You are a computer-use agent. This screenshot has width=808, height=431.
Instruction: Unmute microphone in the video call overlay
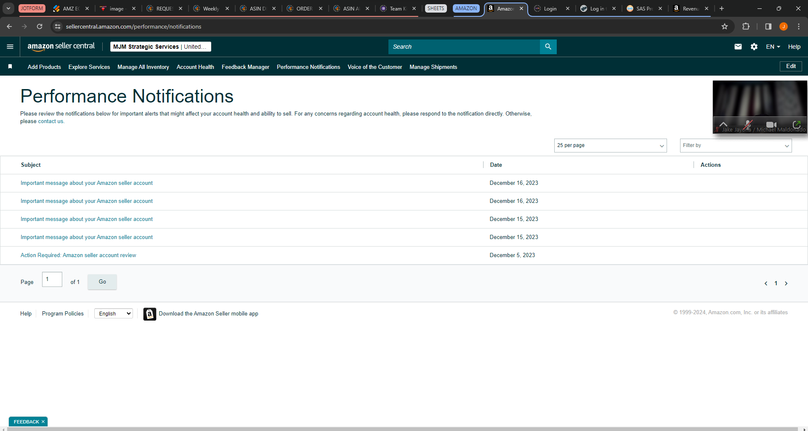(x=748, y=125)
